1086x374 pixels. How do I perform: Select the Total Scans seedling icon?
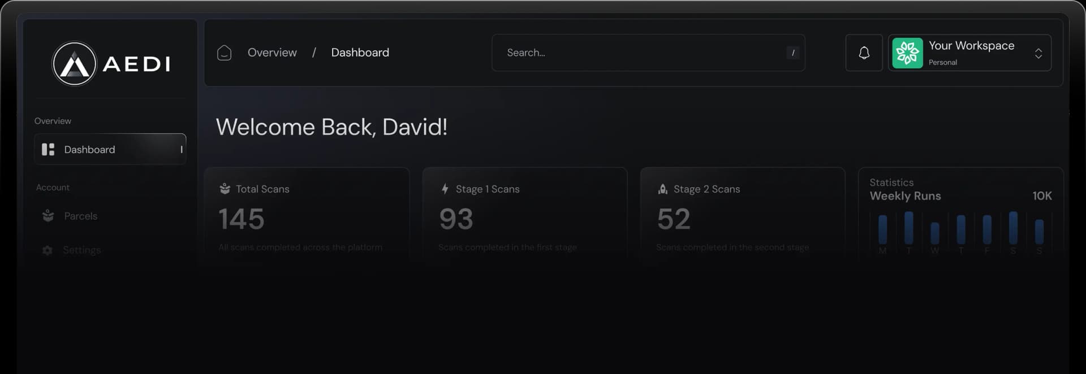click(x=225, y=189)
